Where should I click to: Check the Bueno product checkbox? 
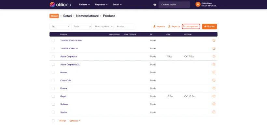click(x=53, y=72)
